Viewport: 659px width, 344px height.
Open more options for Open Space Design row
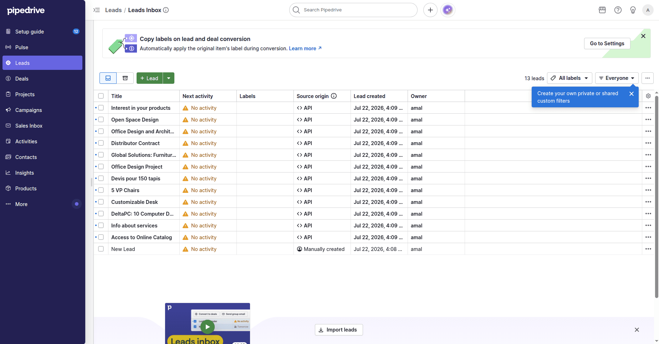[x=648, y=119]
